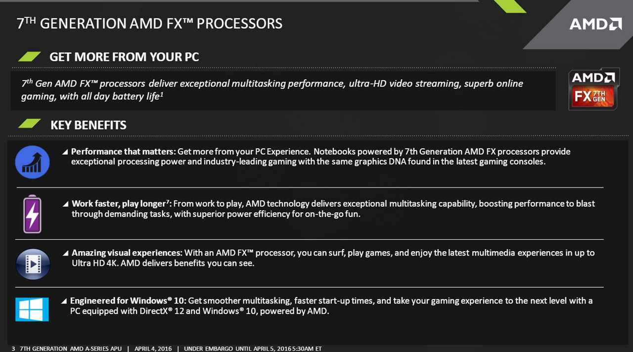Image resolution: width=633 pixels, height=352 pixels.
Task: Click the Key Benefits heading
Action: tap(89, 125)
